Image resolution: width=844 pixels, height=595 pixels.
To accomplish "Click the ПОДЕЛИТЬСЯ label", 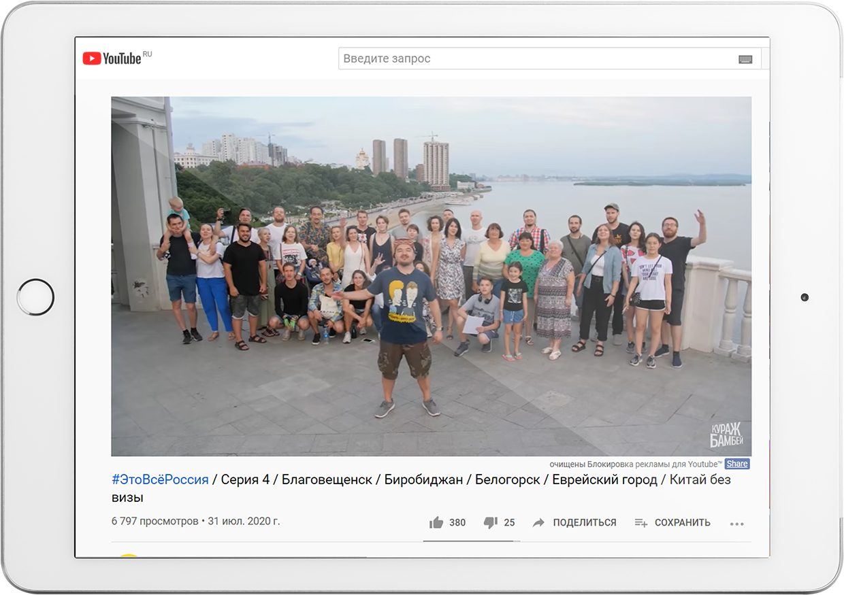I will tap(584, 522).
